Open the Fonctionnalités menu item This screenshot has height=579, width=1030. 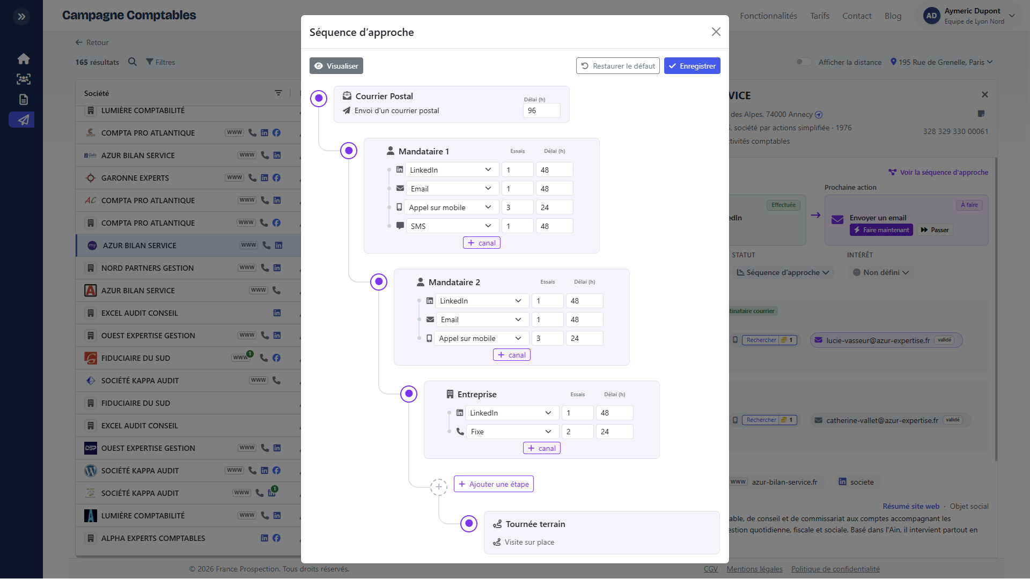pyautogui.click(x=768, y=16)
